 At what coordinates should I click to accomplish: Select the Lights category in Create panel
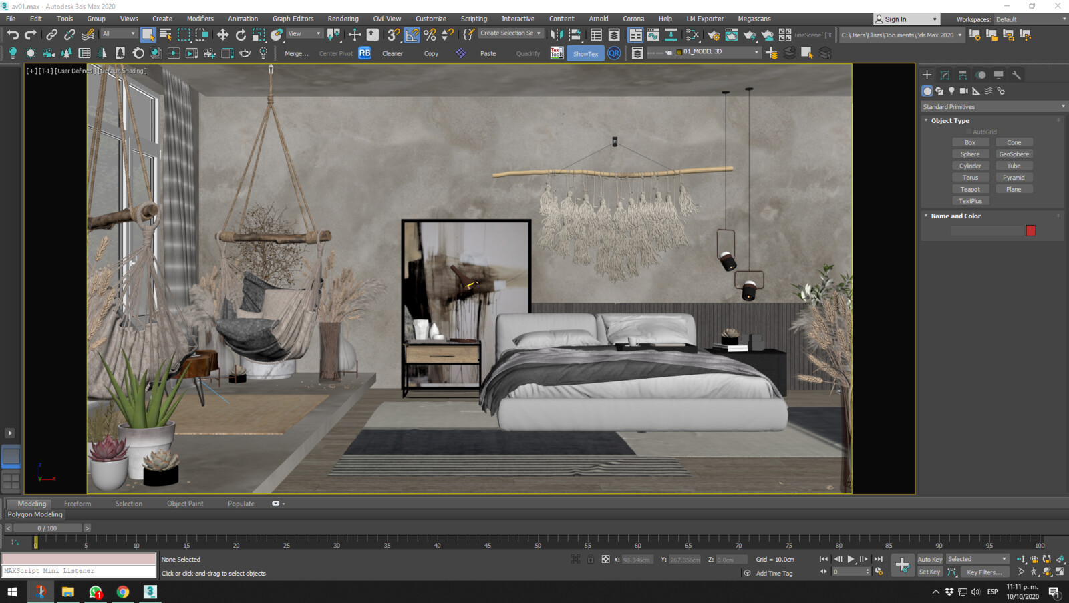(951, 91)
